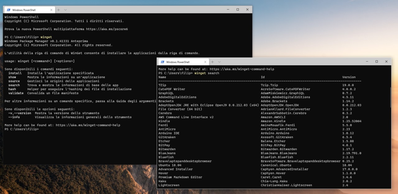Click the 'install' command in help list
Image resolution: width=398 pixels, height=194 pixels.
(x=15, y=73)
